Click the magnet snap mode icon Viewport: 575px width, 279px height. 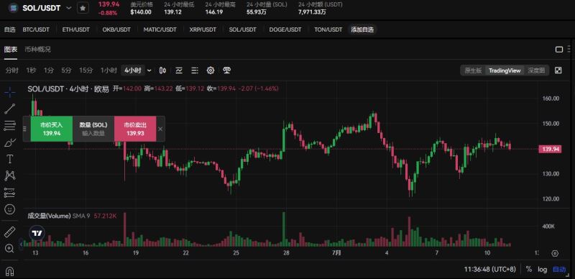coord(10,272)
